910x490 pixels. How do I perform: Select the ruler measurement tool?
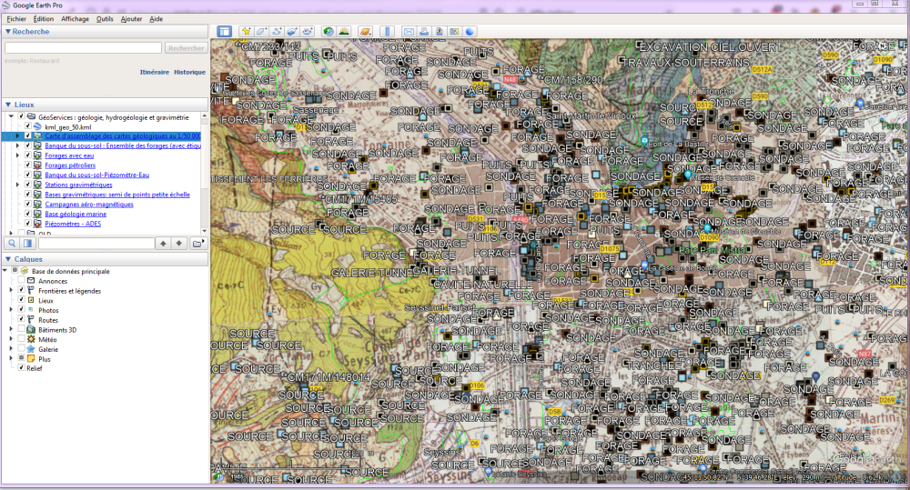pos(387,32)
